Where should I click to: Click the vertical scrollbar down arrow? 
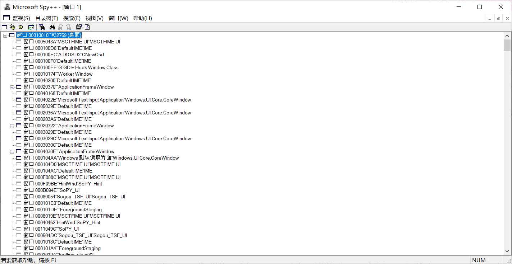(507, 251)
